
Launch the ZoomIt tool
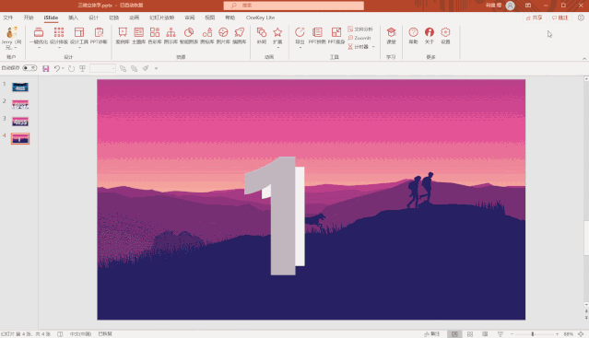pyautogui.click(x=359, y=38)
